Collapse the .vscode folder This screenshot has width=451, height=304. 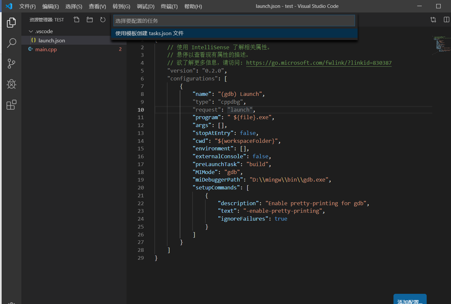coord(31,32)
